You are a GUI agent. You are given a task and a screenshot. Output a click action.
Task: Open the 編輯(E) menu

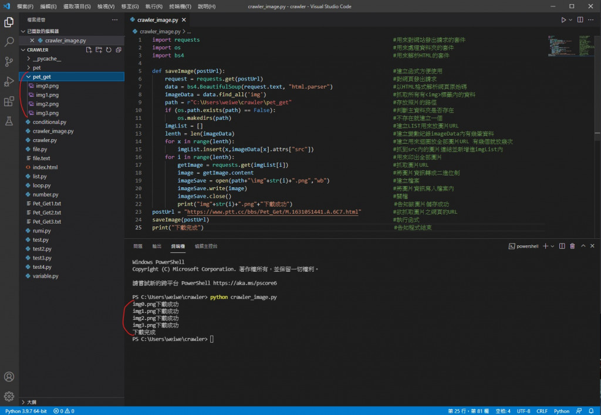pos(48,6)
